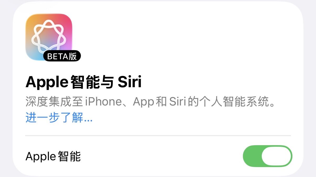
Task: Disable the Apple智能 toggle
Action: pyautogui.click(x=268, y=156)
